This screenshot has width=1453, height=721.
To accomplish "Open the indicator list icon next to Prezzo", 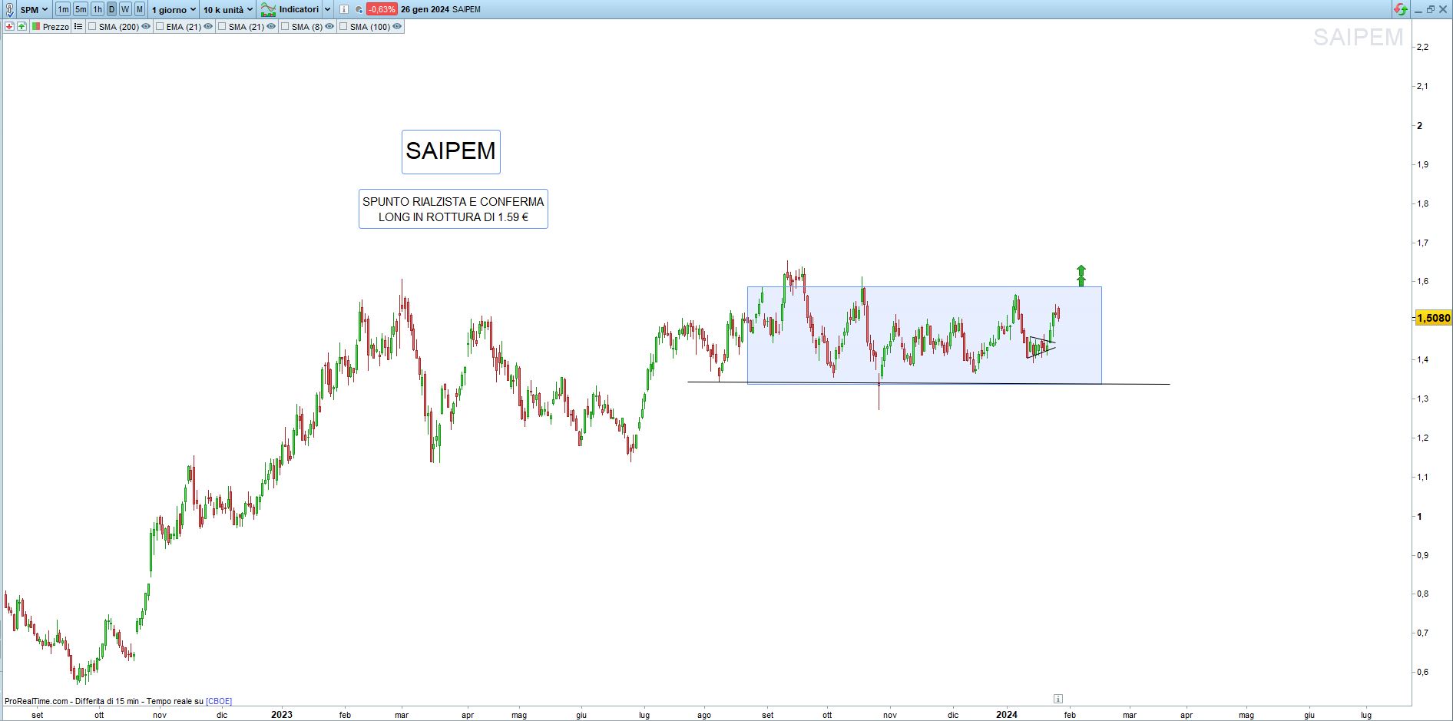I will (x=78, y=26).
